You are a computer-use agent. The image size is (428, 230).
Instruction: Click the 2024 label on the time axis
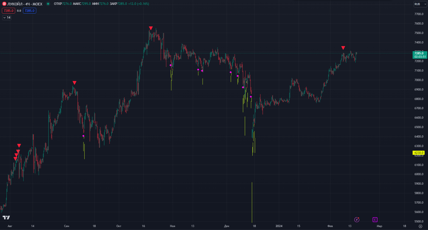[x=279, y=226]
